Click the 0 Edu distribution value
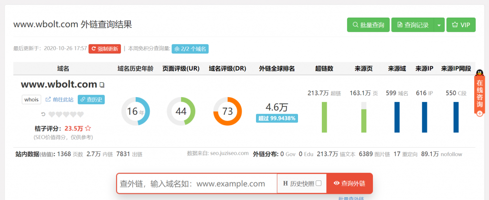The height and width of the screenshot is (200, 489). coord(306,154)
